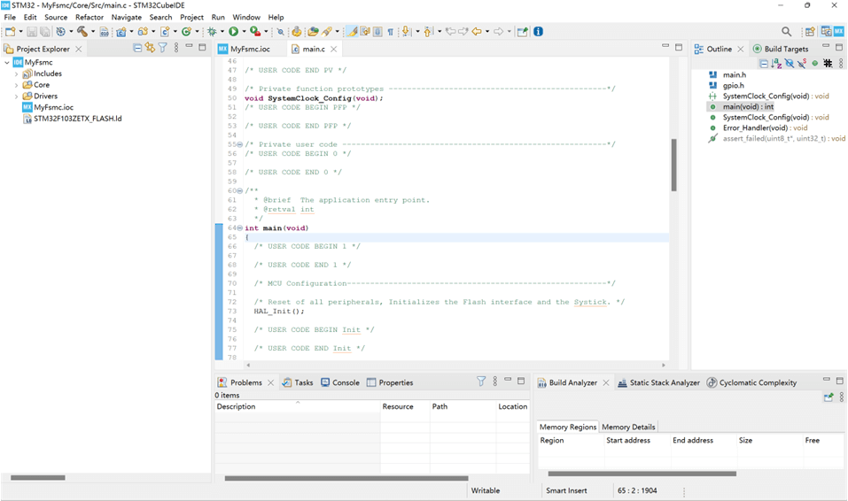
Task: Open the toolbar Search magnifier
Action: pos(786,32)
